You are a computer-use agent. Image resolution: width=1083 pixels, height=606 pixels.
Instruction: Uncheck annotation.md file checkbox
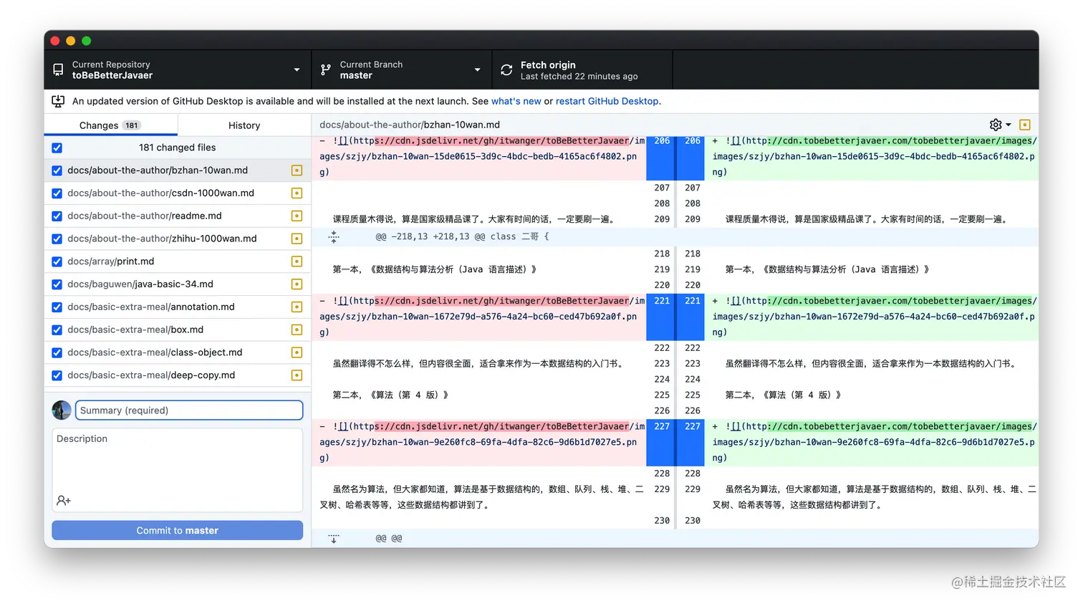pyautogui.click(x=57, y=307)
